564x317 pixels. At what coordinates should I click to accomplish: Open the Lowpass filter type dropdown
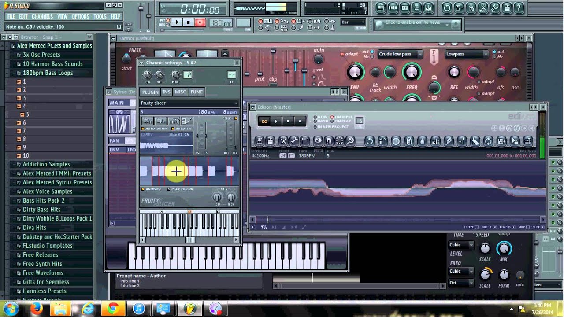click(467, 54)
